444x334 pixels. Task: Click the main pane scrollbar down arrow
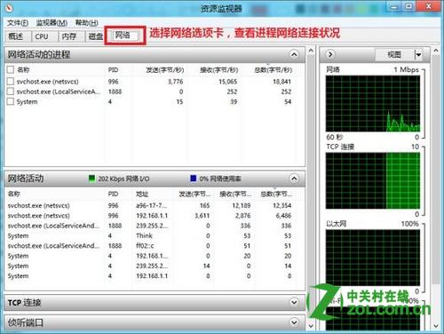pos(311,326)
